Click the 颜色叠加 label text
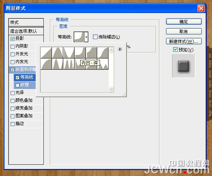 tap(24, 100)
